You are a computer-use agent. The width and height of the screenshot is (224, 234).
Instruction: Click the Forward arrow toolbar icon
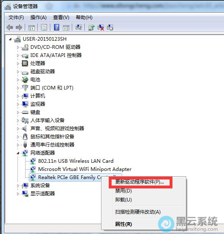pyautogui.click(x=19, y=27)
